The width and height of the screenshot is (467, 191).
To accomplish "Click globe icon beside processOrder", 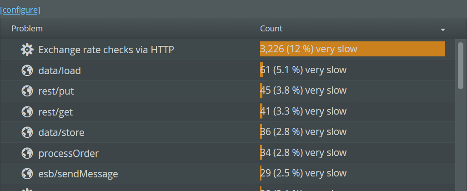I will tap(27, 153).
